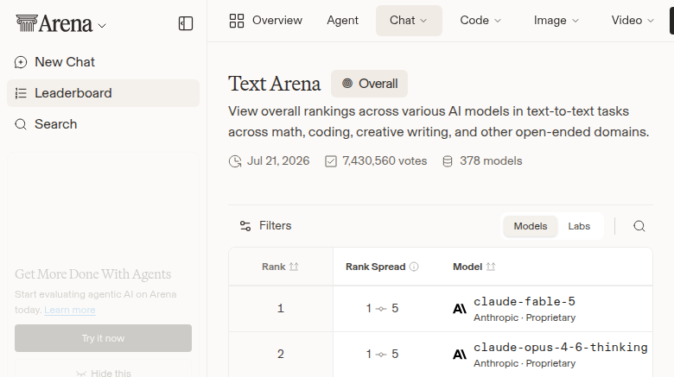This screenshot has width=674, height=377.
Task: Open the Filters button
Action: pos(265,226)
